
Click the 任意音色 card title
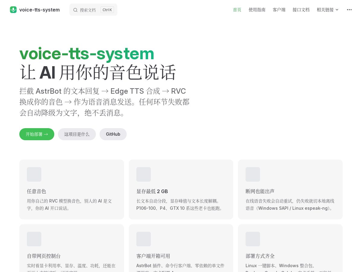[x=37, y=191]
